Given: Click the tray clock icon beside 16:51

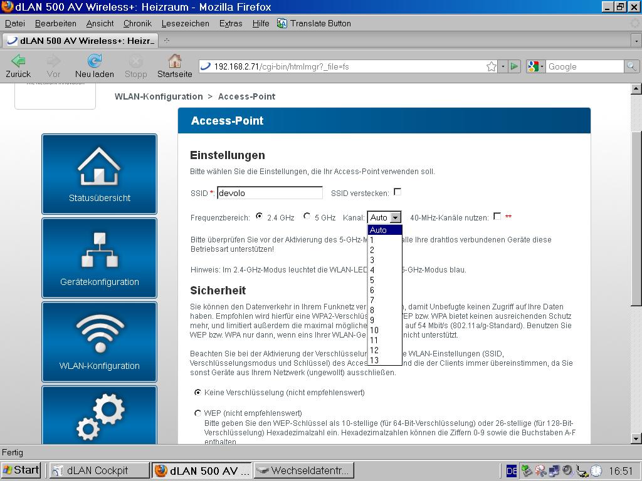Looking at the screenshot, I should coord(596,471).
